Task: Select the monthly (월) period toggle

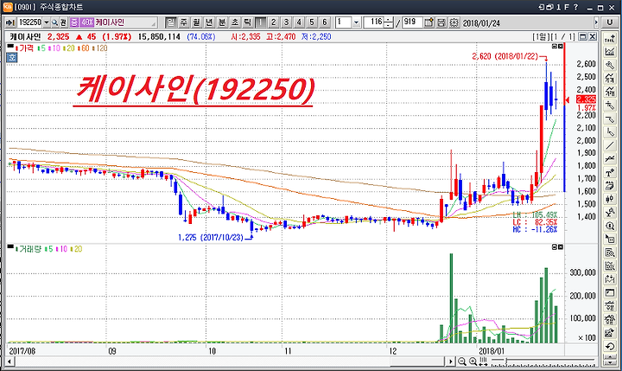Action: (x=196, y=22)
